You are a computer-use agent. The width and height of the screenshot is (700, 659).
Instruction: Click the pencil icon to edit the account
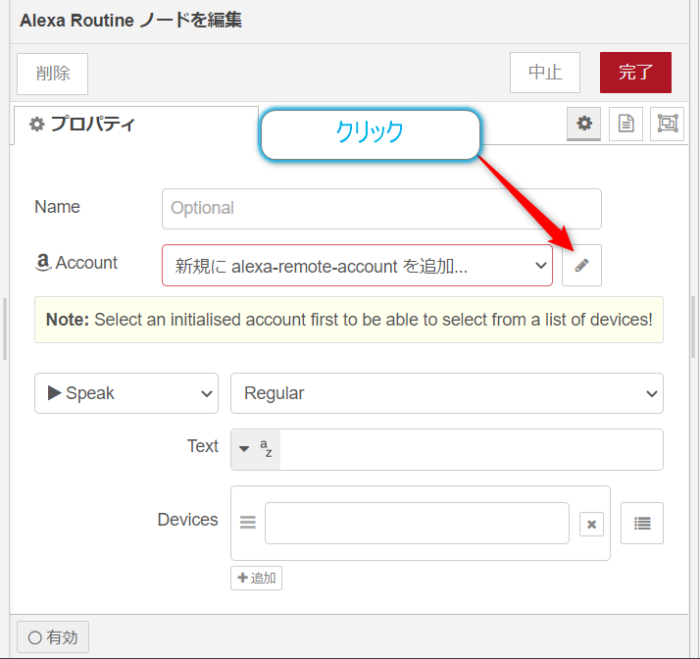coord(581,265)
